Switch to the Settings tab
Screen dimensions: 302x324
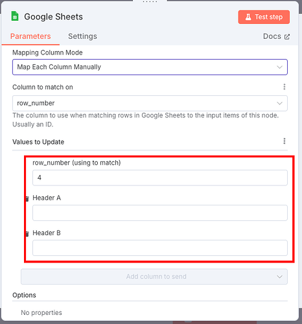tap(82, 36)
